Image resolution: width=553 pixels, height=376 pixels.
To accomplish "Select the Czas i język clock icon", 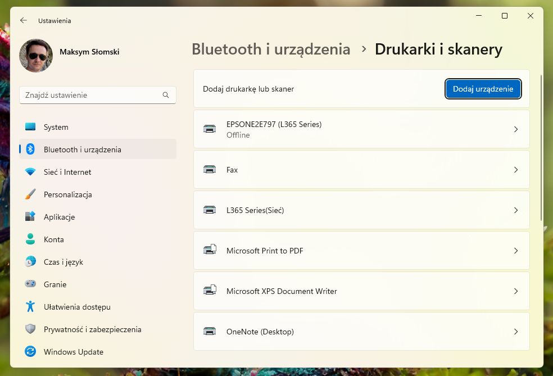I will tap(31, 262).
